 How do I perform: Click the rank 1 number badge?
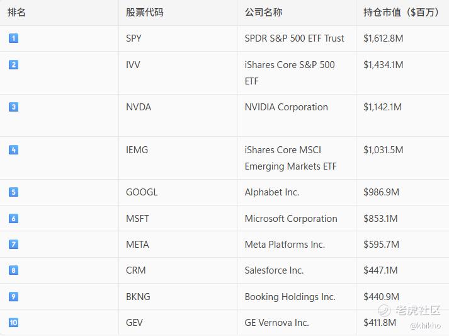pyautogui.click(x=13, y=38)
